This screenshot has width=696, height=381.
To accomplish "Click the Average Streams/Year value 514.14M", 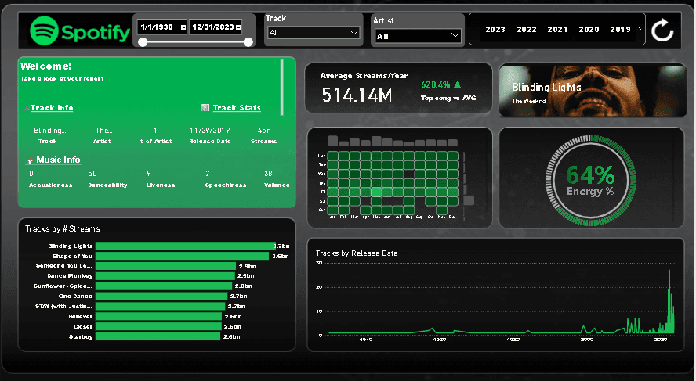I will point(357,95).
